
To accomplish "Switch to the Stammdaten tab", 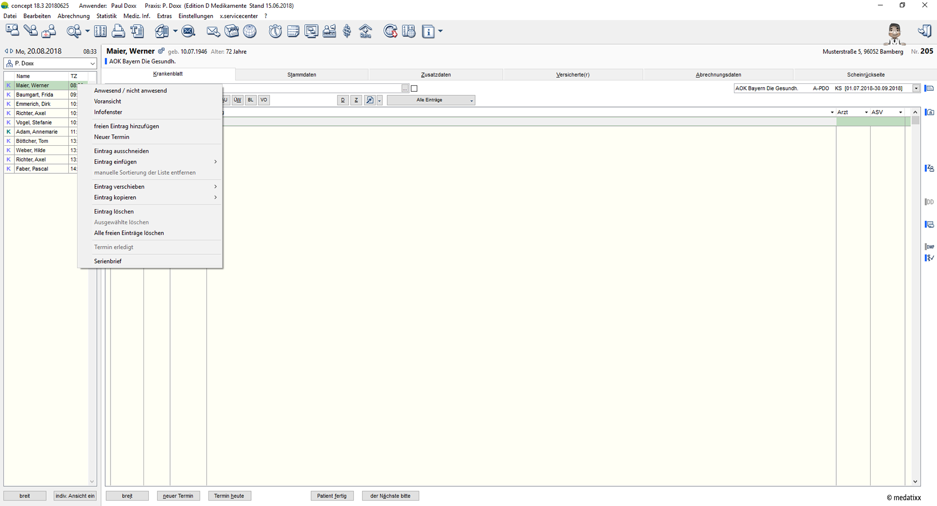I will [x=302, y=75].
